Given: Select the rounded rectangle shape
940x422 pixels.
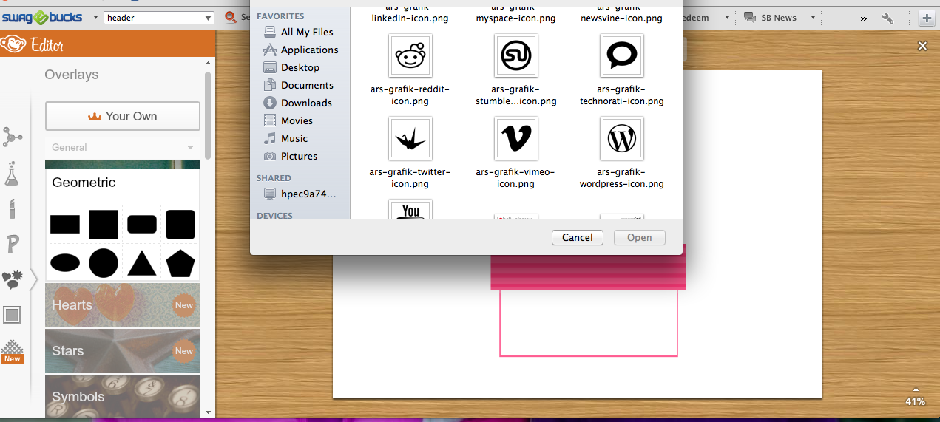Looking at the screenshot, I should click(x=142, y=225).
